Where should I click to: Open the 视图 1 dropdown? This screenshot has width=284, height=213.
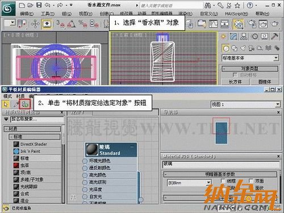coord(245,104)
